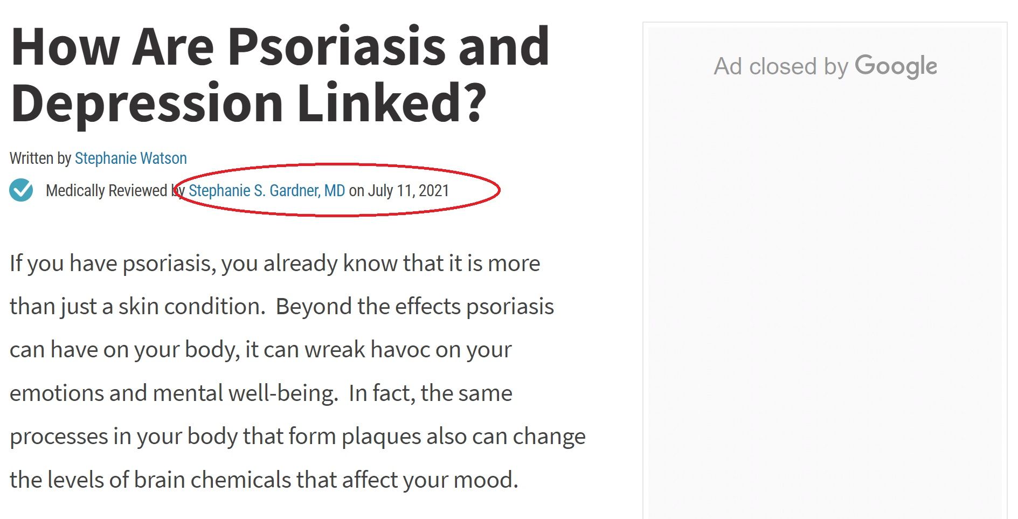Click the line starting "the levels of brain chemicals"
This screenshot has height=519, width=1018.
(264, 480)
